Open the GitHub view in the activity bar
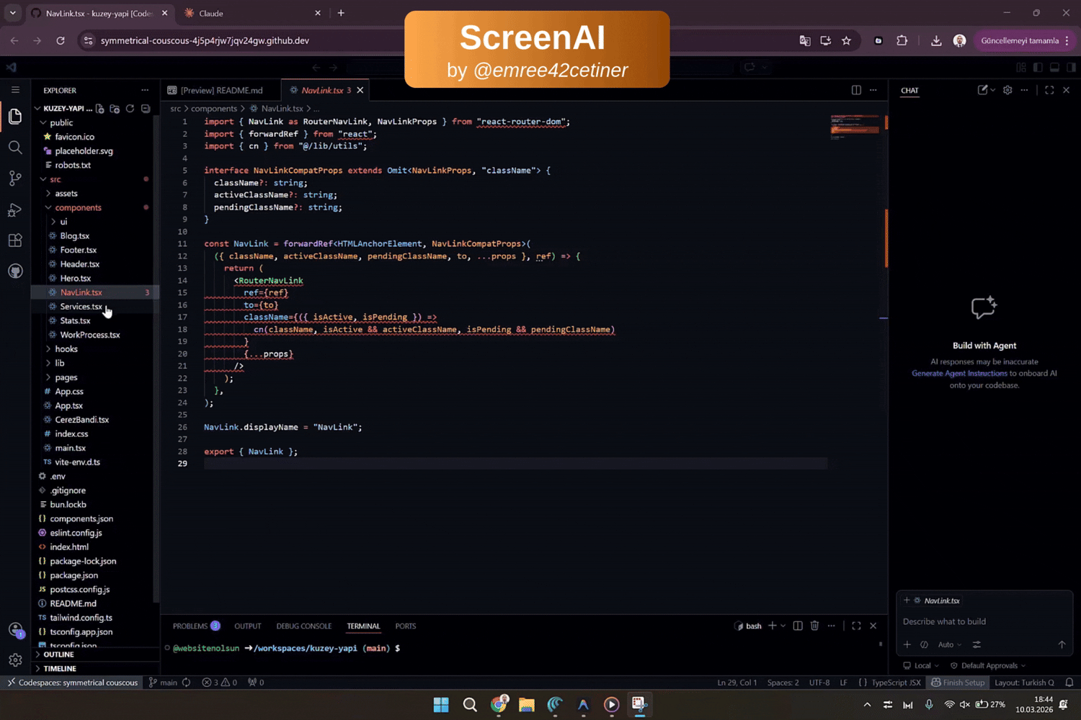The image size is (1081, 720). coord(15,271)
